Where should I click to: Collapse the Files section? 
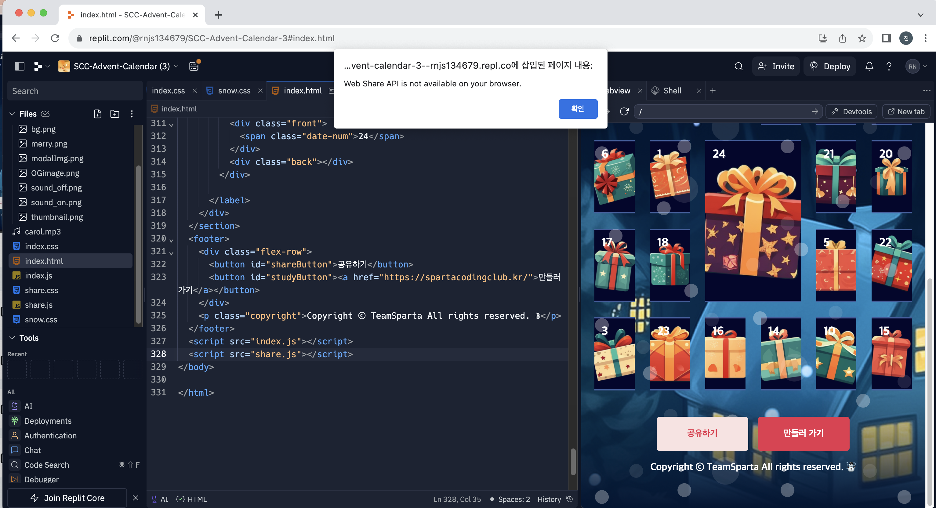12,114
